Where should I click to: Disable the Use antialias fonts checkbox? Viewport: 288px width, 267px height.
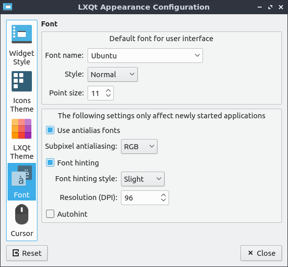[x=50, y=130]
